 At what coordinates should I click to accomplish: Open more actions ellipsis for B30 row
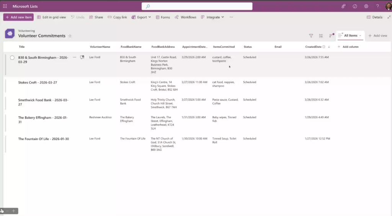click(x=74, y=57)
